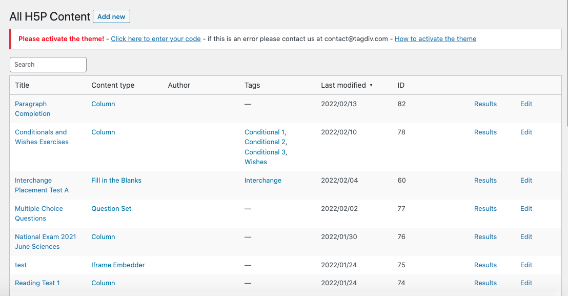Filter by the Wishes tag
568x296 pixels.
(x=256, y=162)
